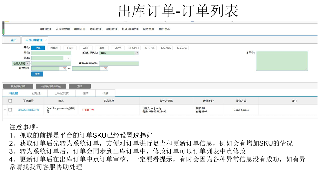The width and height of the screenshot is (318, 178).
Task: Click the 转系统订单并审核 button
Action: pyautogui.click(x=51, y=86)
